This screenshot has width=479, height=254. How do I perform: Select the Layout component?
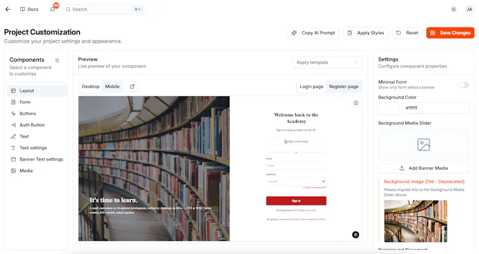37,91
